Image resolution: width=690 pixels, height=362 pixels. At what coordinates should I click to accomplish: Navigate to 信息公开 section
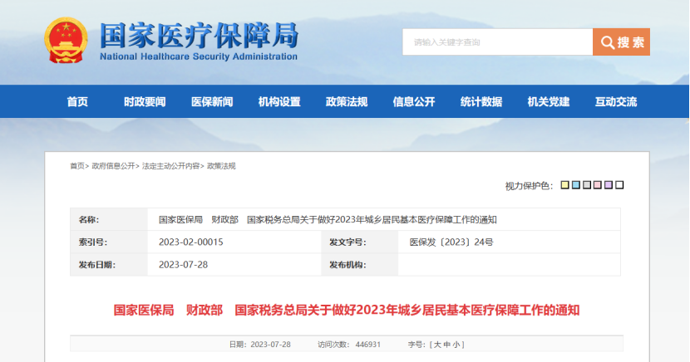414,102
